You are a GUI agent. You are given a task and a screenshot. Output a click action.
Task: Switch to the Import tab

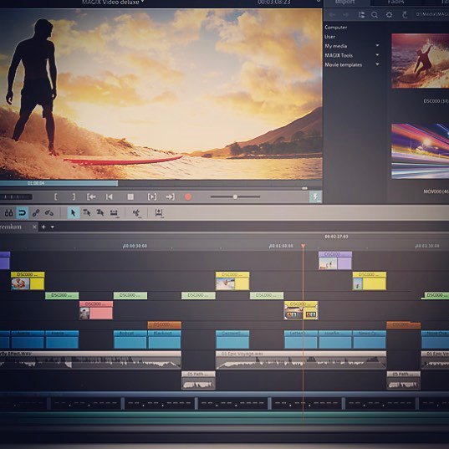click(x=345, y=3)
